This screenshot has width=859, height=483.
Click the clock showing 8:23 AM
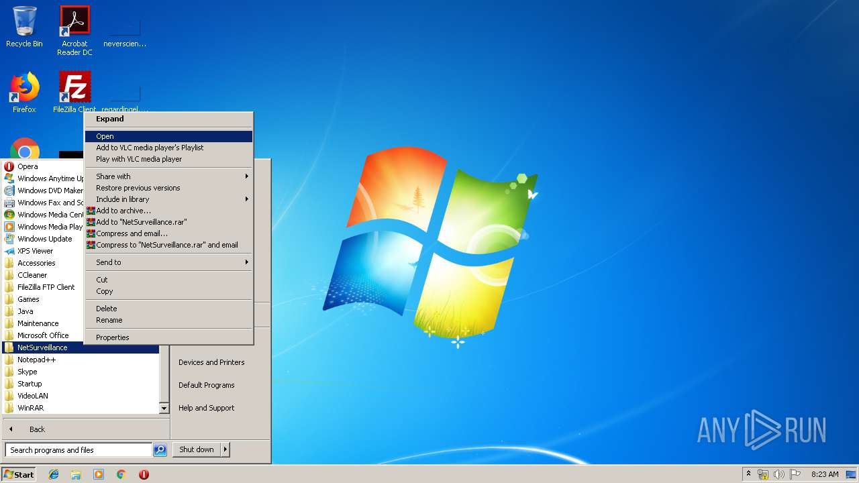pos(824,474)
